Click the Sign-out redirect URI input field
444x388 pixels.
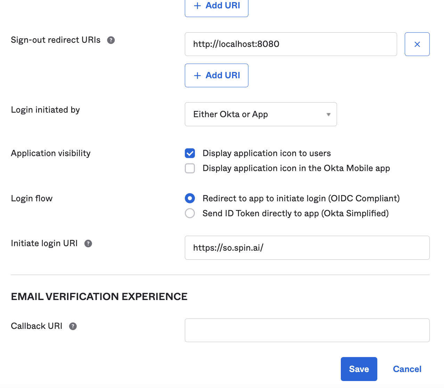pos(291,44)
